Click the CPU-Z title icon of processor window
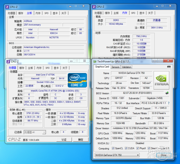This screenshot has height=164, width=180. coord(8,61)
